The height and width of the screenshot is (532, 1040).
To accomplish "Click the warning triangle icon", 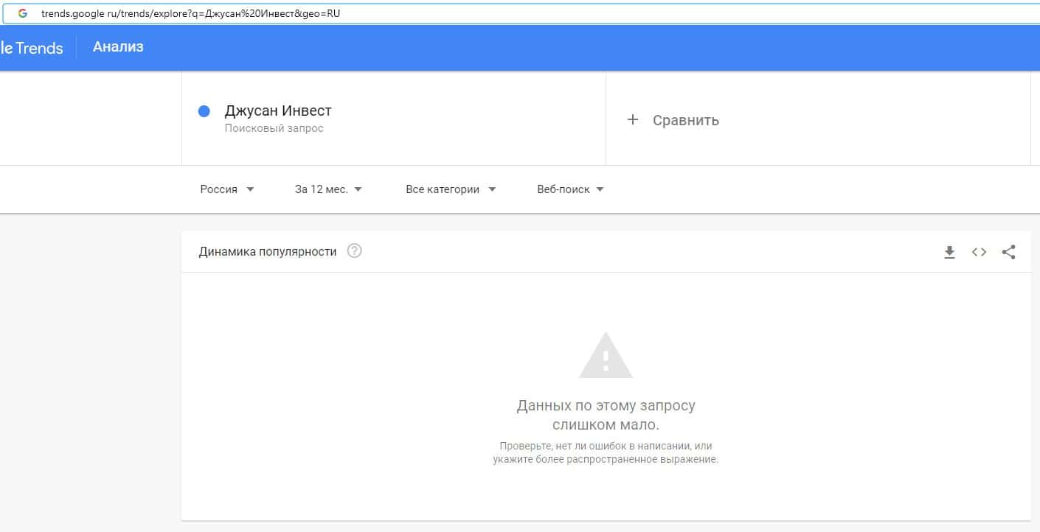I will 606,355.
